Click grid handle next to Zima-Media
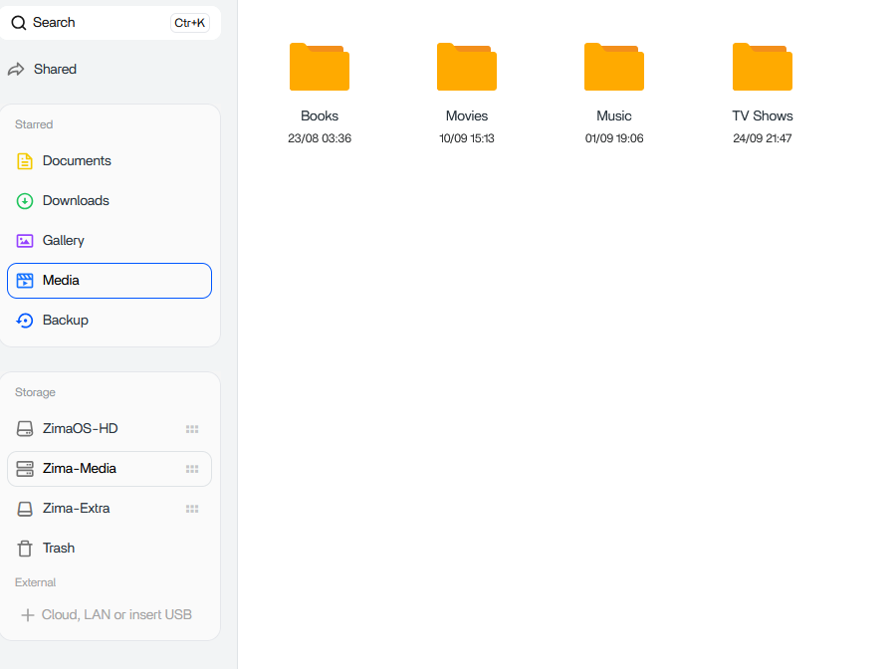The image size is (896, 669). pyautogui.click(x=192, y=469)
